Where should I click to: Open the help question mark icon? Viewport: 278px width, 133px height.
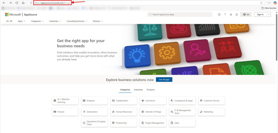coord(225,15)
